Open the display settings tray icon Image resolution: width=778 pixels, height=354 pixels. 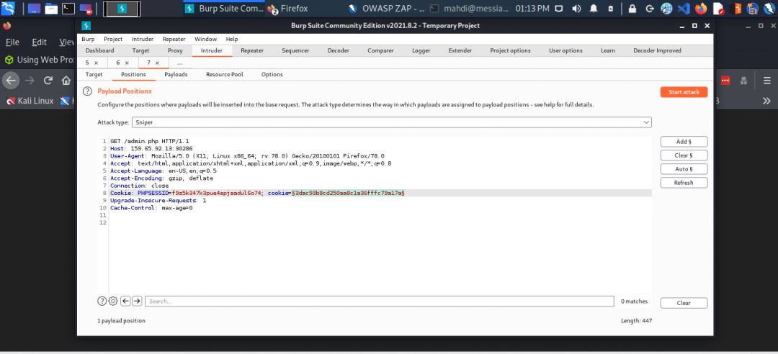[x=559, y=9]
